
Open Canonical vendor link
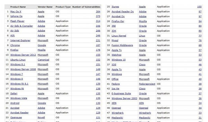tap(43, 60)
